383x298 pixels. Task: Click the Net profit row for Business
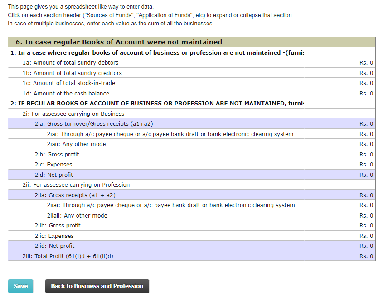click(339, 175)
